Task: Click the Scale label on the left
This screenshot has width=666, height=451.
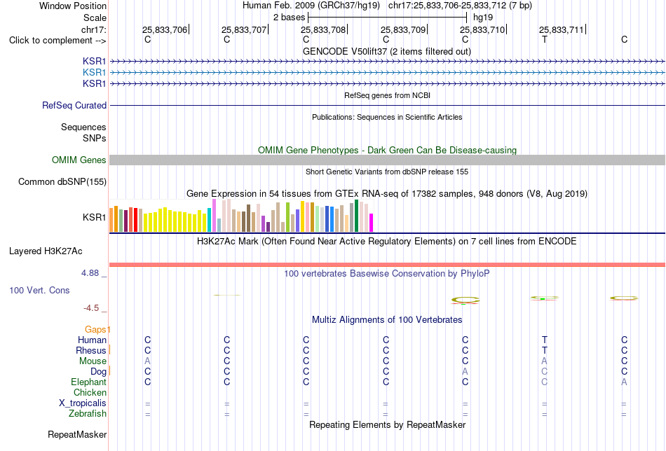Action: coord(95,18)
